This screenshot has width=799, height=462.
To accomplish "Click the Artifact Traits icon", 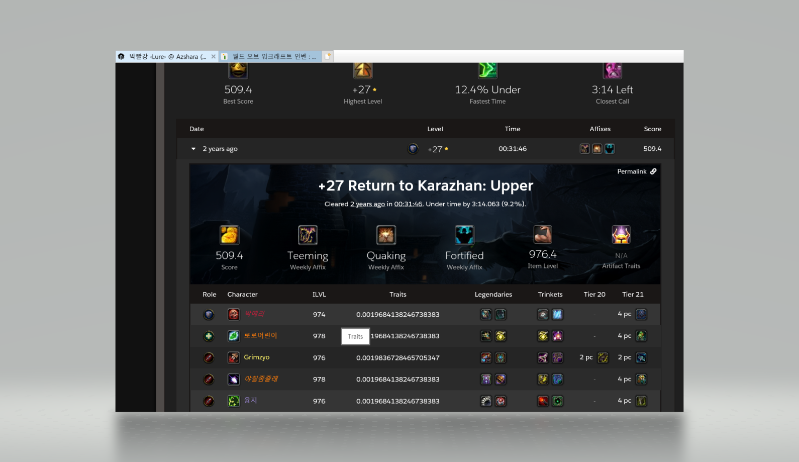I will tap(621, 235).
